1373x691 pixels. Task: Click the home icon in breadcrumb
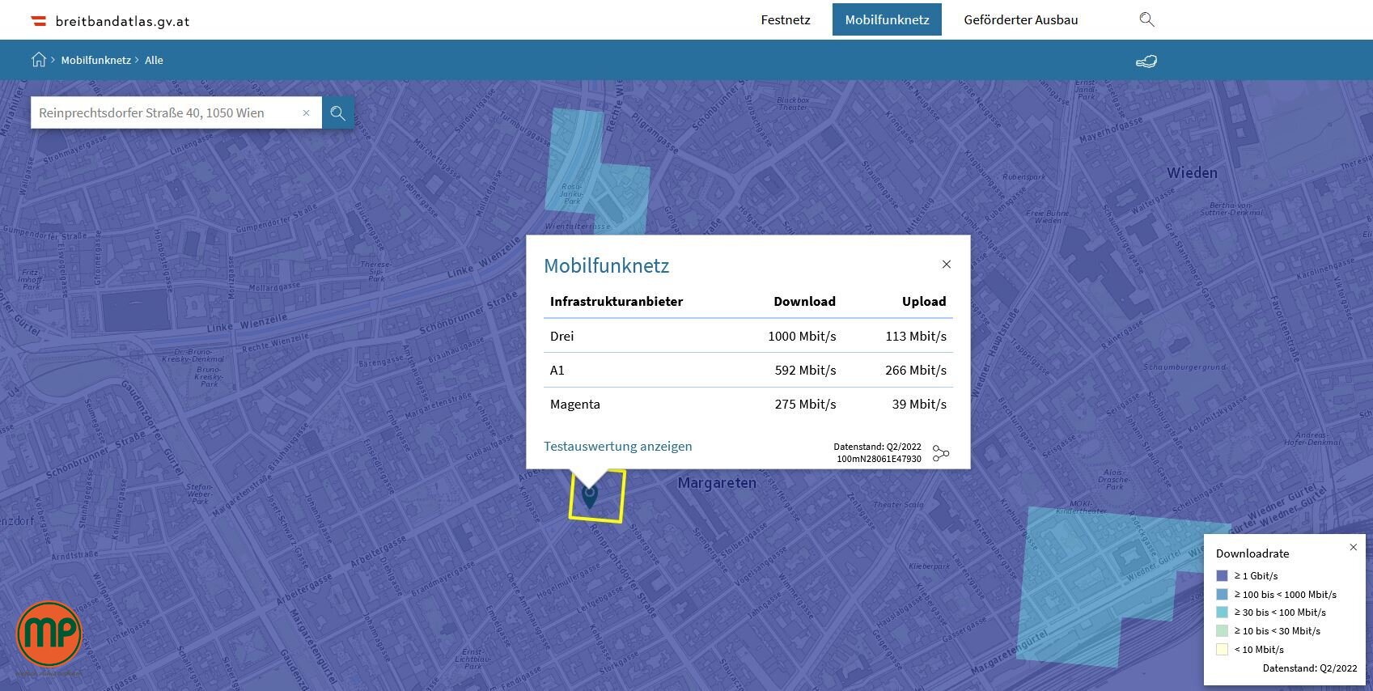(x=38, y=60)
